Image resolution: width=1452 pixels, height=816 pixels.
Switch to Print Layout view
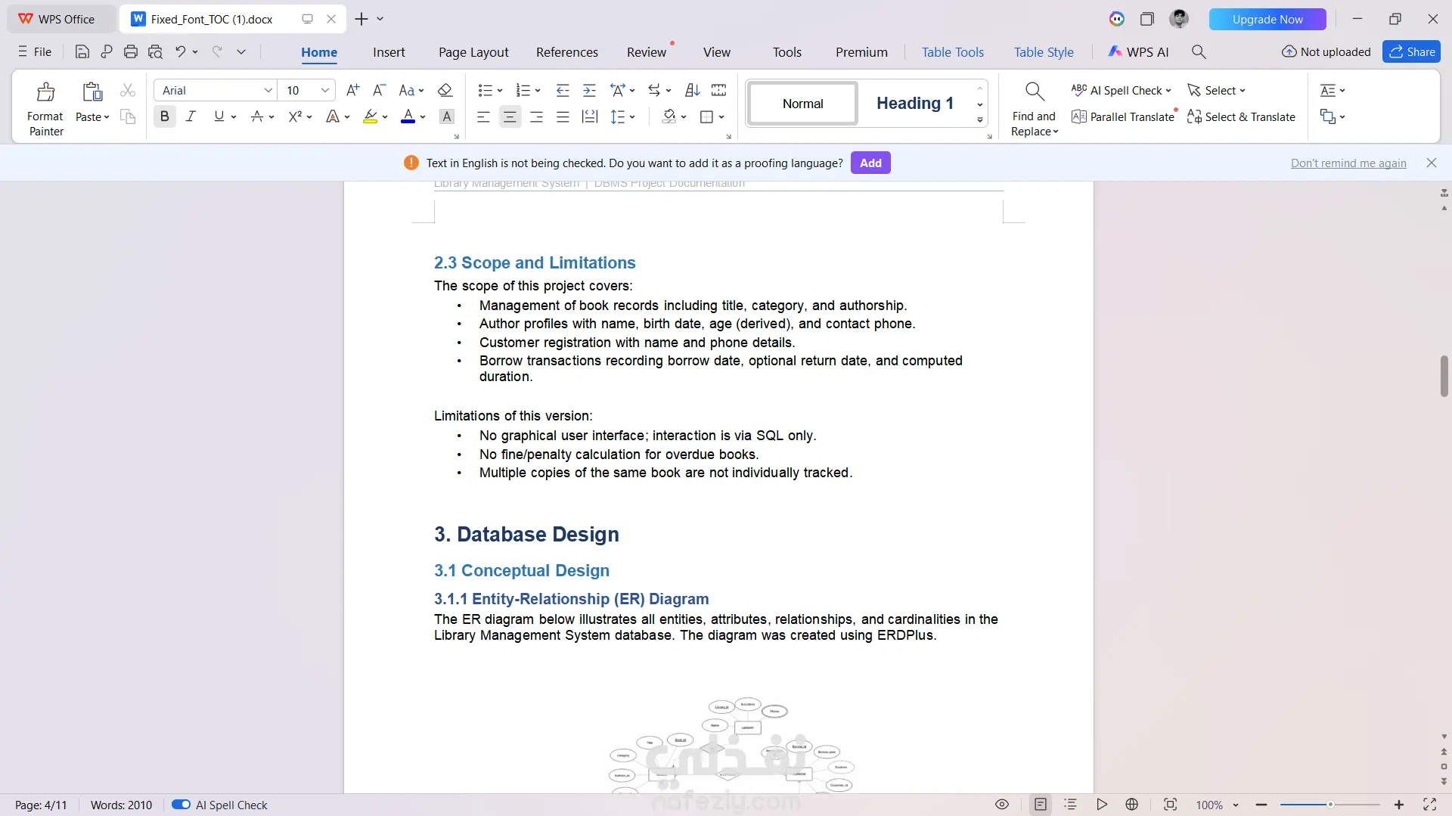tap(1041, 805)
